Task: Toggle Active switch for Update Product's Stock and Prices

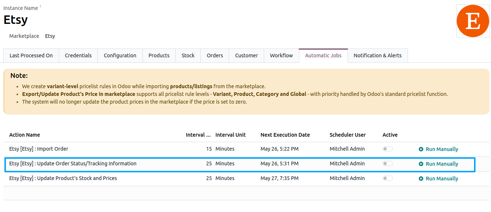Action: click(x=388, y=178)
